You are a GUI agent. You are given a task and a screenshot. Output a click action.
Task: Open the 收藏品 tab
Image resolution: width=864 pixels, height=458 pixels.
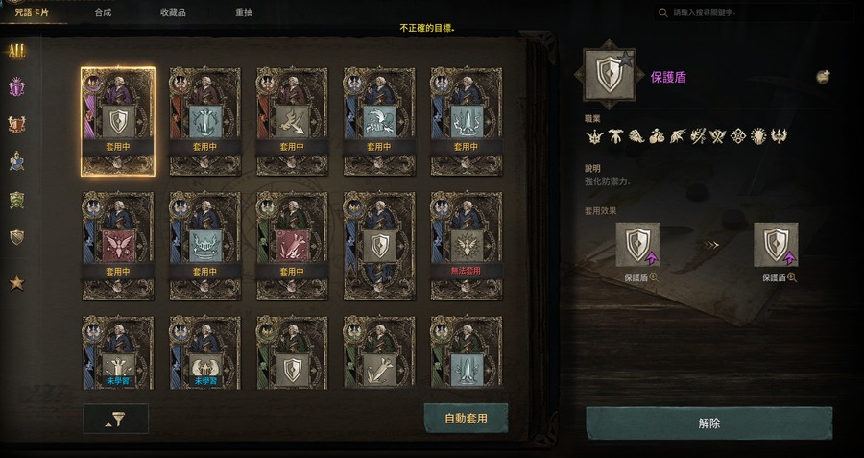173,12
